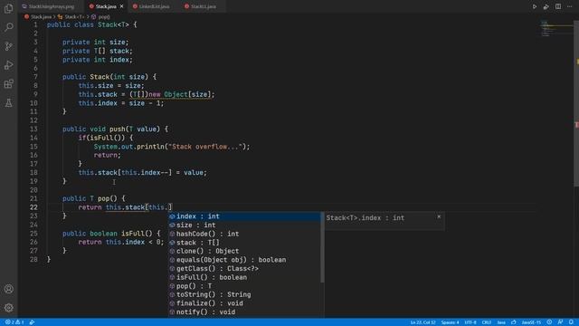Choose 'size : int' suggestion

click(x=245, y=225)
